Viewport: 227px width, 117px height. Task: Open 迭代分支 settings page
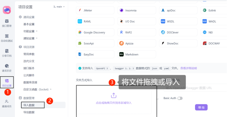click(x=29, y=61)
